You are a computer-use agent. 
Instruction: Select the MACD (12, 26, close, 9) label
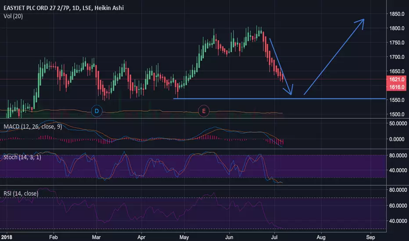tap(33, 127)
